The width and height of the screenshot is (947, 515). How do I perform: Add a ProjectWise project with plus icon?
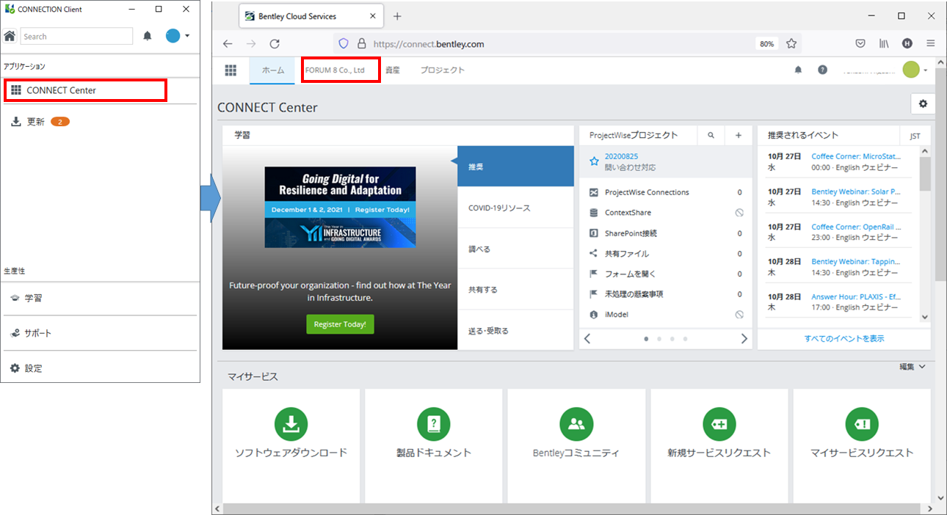point(739,136)
